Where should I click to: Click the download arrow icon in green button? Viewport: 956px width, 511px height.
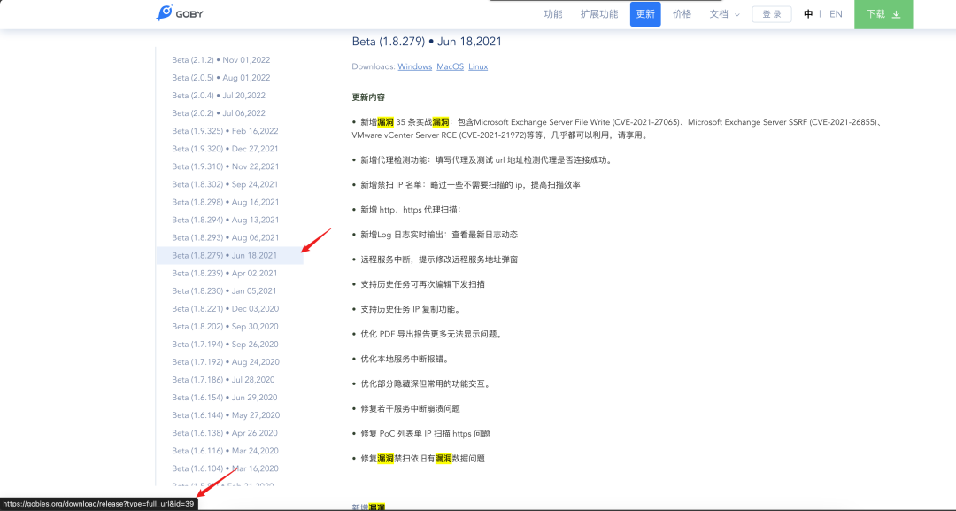896,14
